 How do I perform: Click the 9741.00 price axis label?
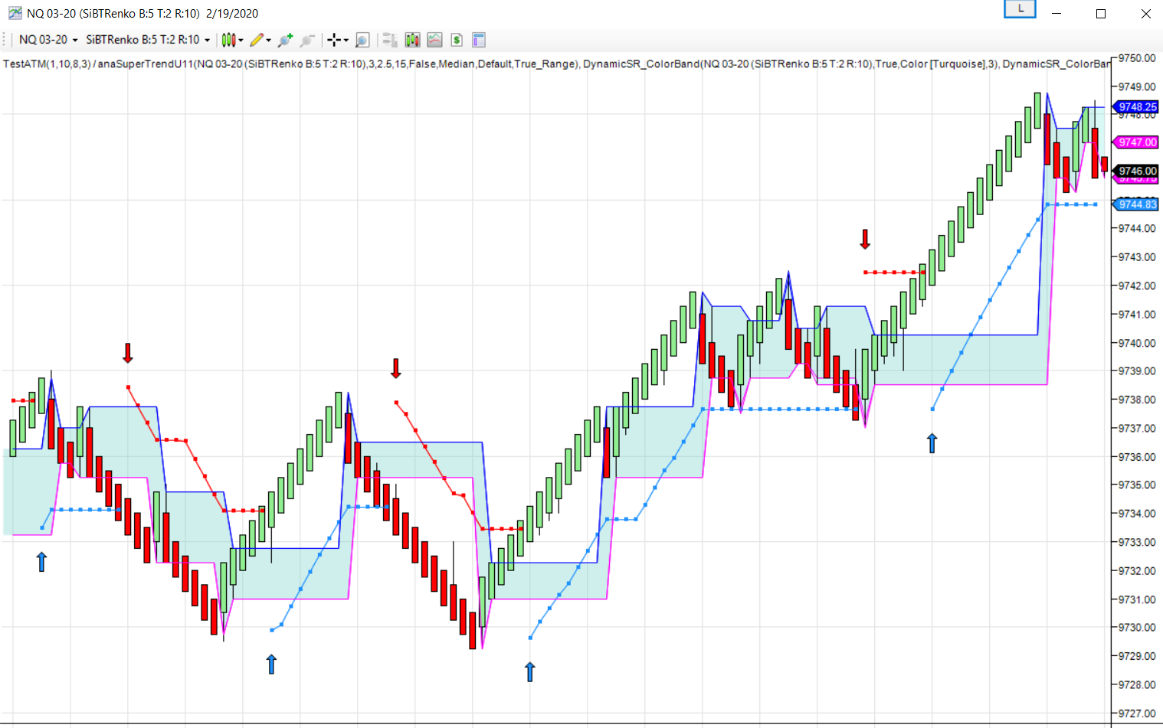point(1137,314)
